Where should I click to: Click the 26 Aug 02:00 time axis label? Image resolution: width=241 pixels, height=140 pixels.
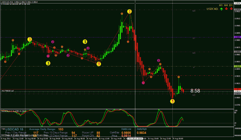tap(43, 138)
